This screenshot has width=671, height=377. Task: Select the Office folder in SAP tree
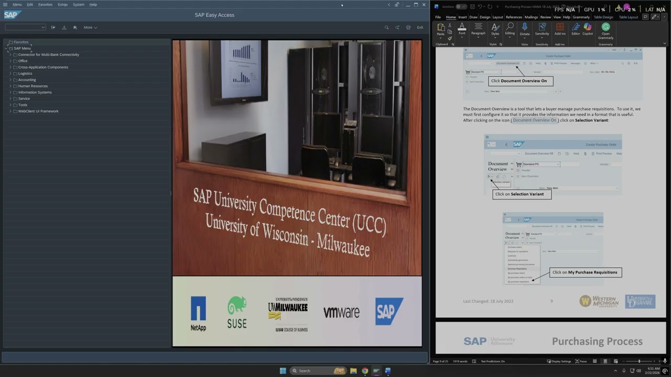coord(23,61)
